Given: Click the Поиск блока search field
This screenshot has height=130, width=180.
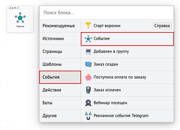Looking at the screenshot, I should [x=107, y=13].
